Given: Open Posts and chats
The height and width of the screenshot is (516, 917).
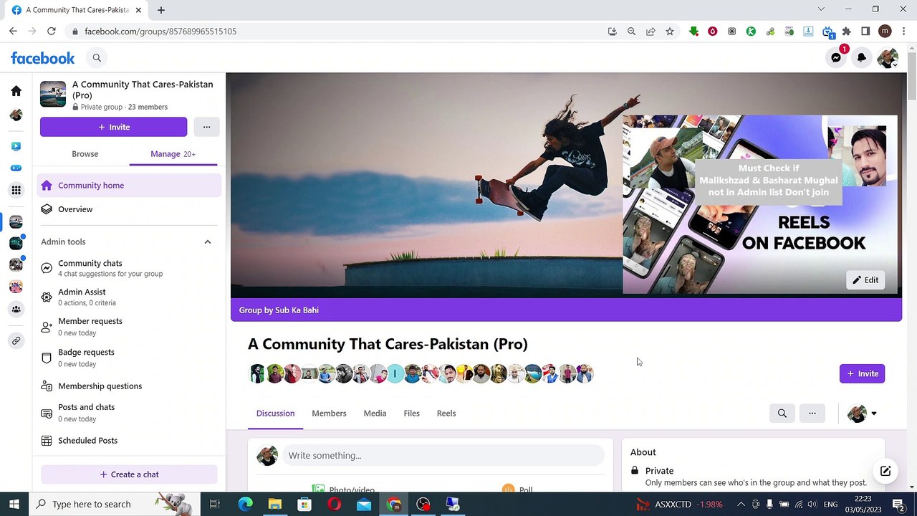Looking at the screenshot, I should click(129, 413).
